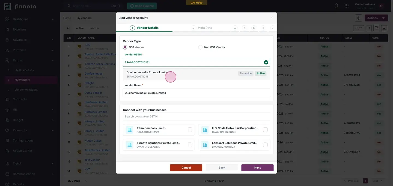Click the Dashboard sidebar icon

click(8, 19)
